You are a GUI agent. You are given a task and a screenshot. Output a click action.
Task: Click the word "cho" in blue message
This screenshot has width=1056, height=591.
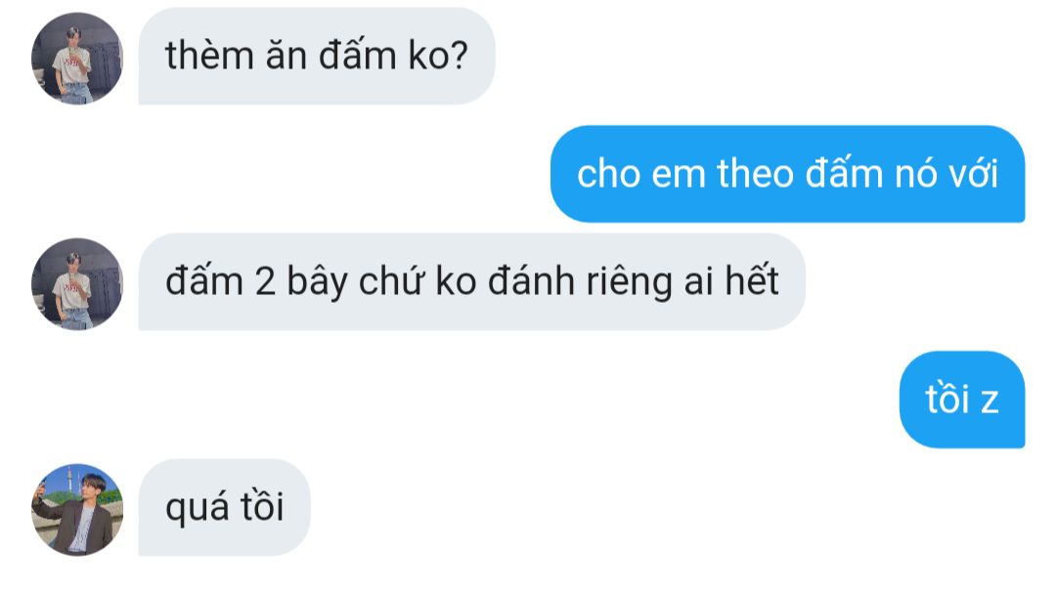coord(609,174)
